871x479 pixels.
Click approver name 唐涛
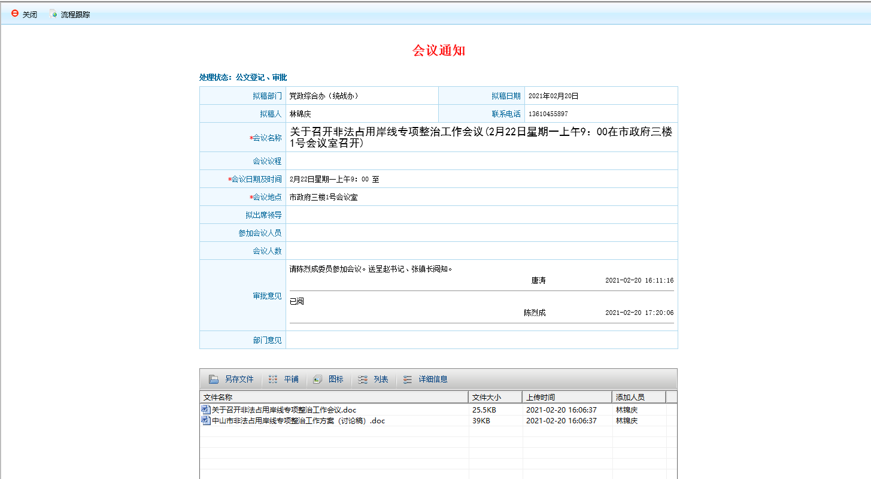538,280
